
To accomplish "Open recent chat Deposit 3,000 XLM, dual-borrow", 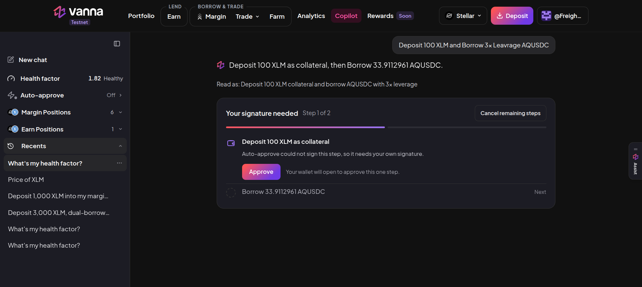I will 59,213.
